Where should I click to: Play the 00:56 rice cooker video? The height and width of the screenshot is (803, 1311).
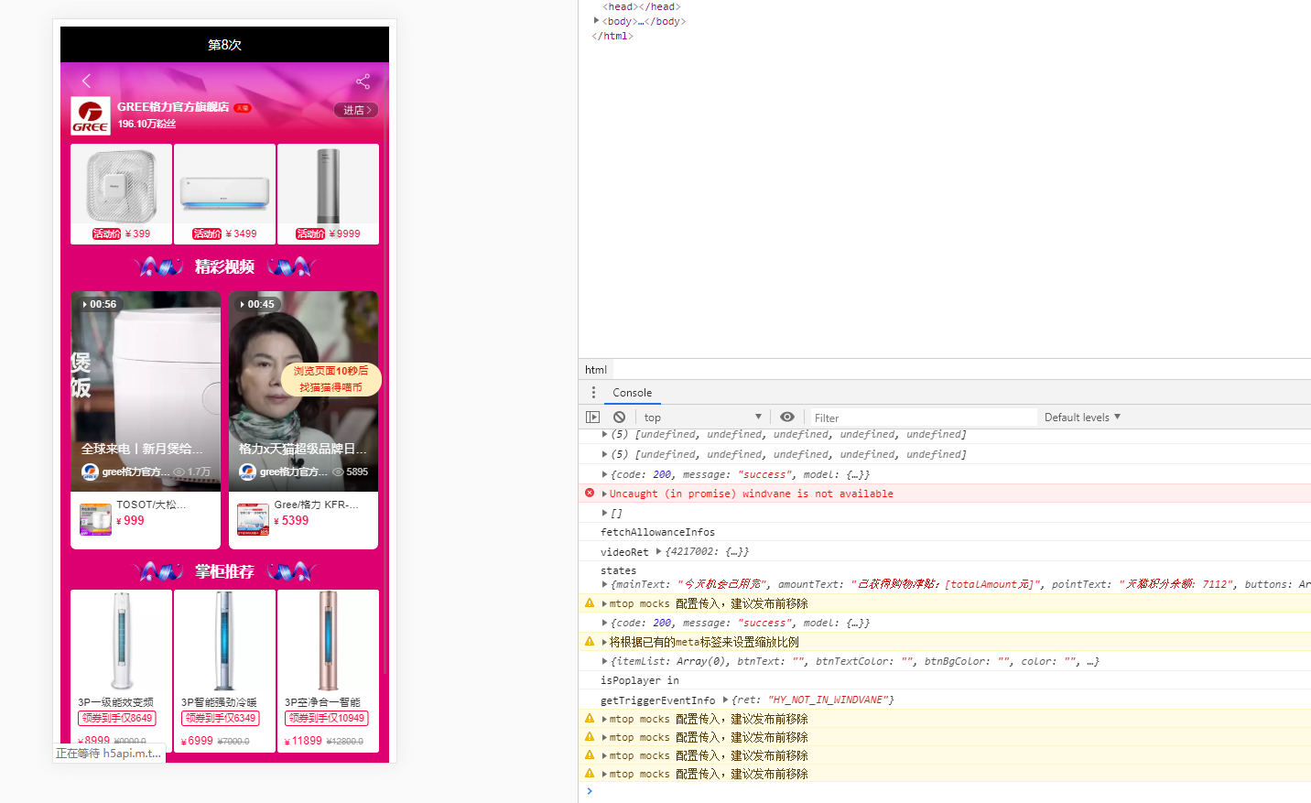pyautogui.click(x=146, y=385)
